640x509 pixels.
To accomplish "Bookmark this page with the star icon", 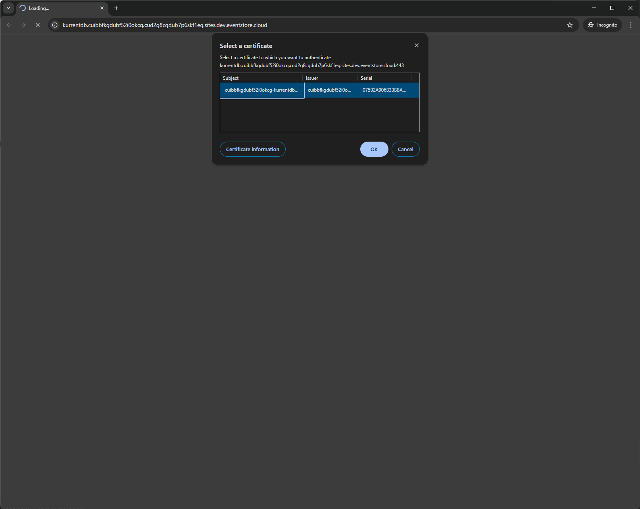I will (x=570, y=25).
